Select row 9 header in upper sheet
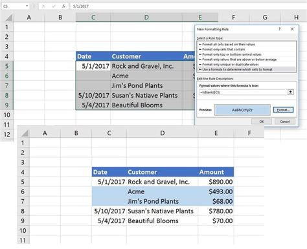Image resolution: width=307 pixels, height=249 pixels. pyautogui.click(x=6, y=105)
